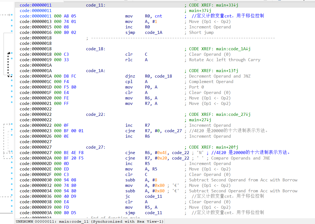Click the code_1A: label
This screenshot has height=224, width=315.
[x=96, y=71]
